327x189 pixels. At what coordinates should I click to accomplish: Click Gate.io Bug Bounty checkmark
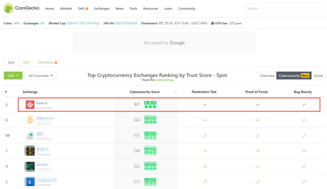pyautogui.click(x=304, y=105)
